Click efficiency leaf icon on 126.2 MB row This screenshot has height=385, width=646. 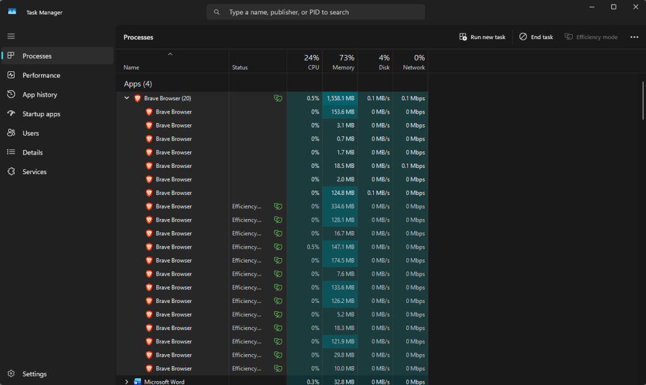point(278,300)
